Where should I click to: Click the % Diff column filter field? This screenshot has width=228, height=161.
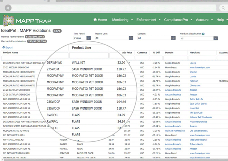[x=156, y=58]
